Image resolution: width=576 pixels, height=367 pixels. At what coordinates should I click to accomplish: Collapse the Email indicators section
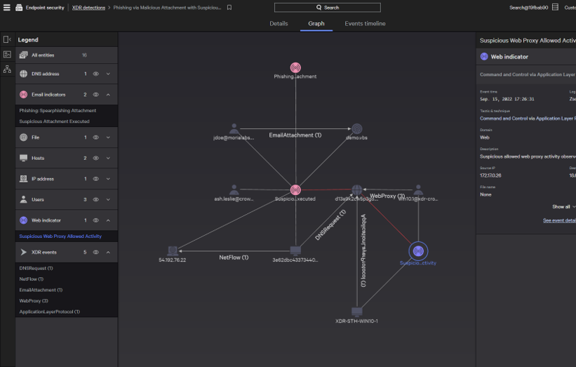tap(108, 95)
